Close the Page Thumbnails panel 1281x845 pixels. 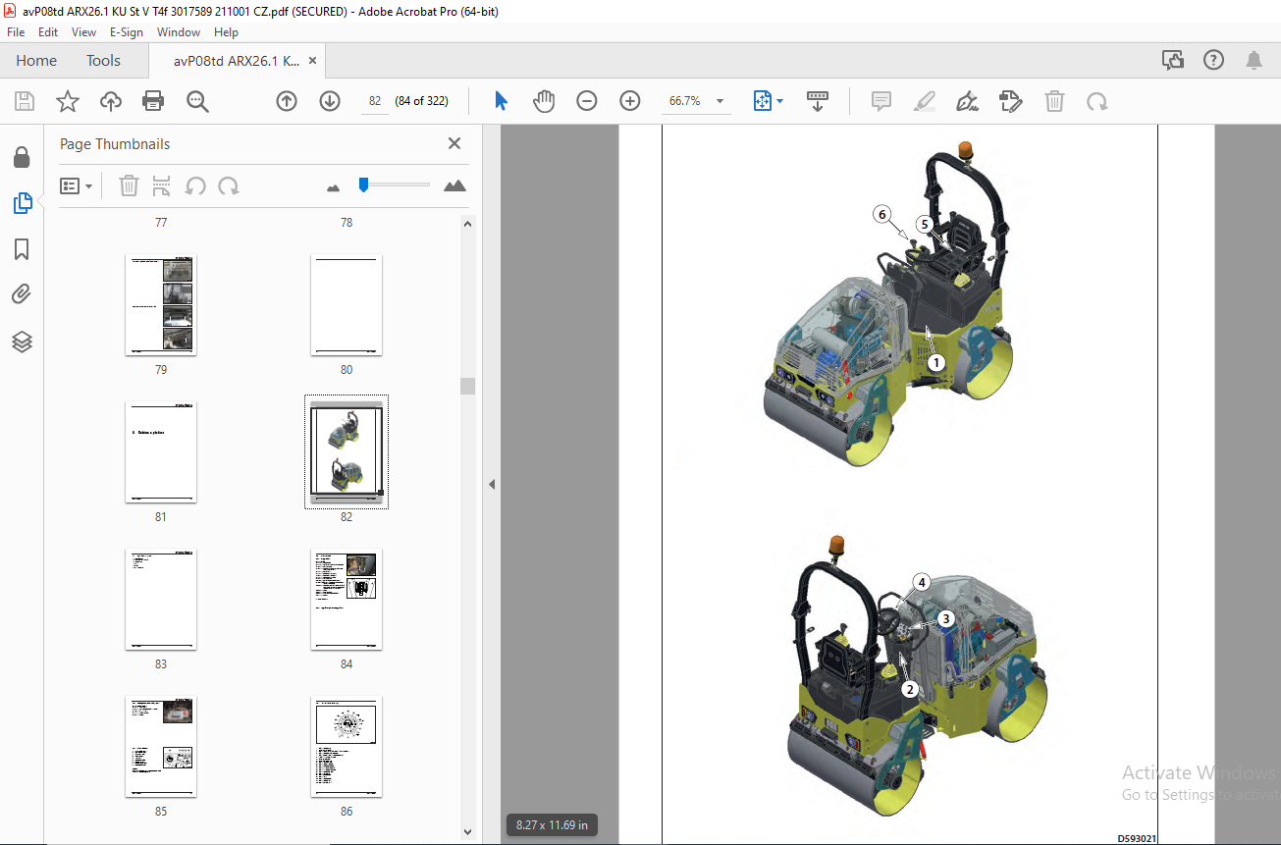(x=454, y=143)
